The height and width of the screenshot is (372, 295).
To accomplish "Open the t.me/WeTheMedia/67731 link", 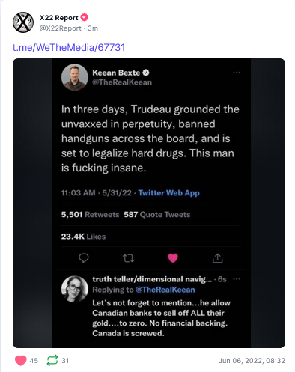I will tap(69, 47).
